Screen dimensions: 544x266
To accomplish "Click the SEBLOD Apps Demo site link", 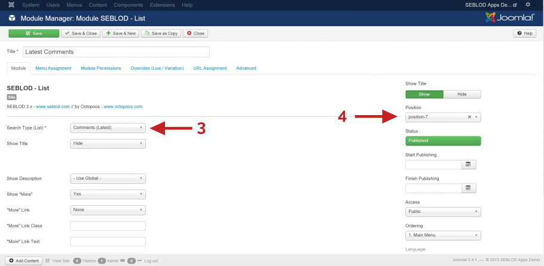I will [x=491, y=5].
